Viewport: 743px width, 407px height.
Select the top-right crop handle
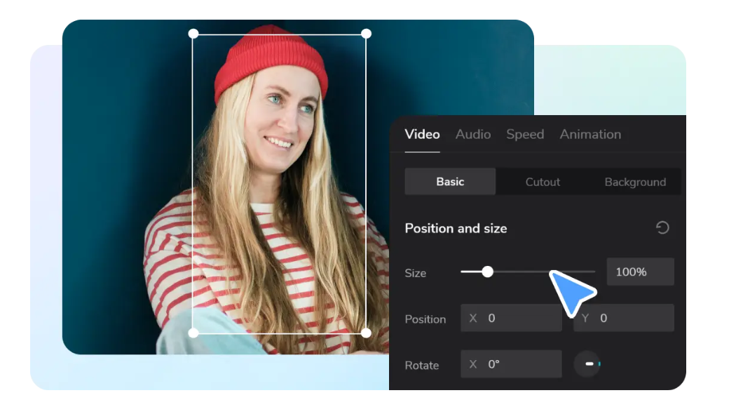click(366, 34)
